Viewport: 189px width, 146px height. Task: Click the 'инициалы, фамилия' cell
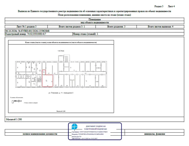click(x=154, y=134)
